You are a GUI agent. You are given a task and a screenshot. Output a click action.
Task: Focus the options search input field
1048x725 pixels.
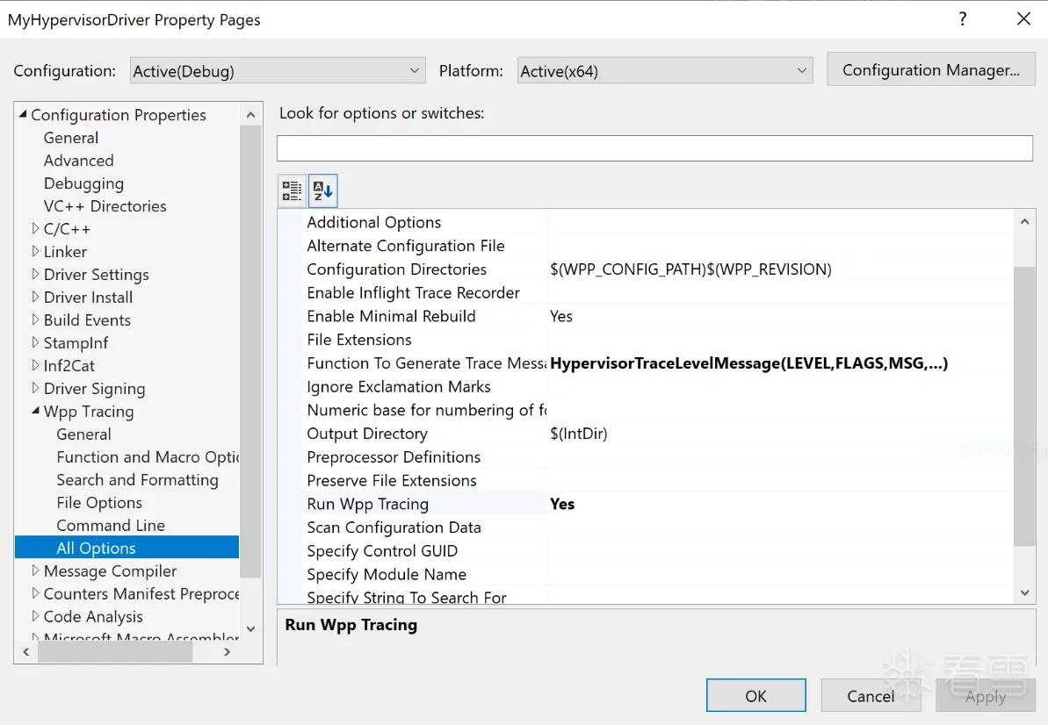pyautogui.click(x=655, y=148)
